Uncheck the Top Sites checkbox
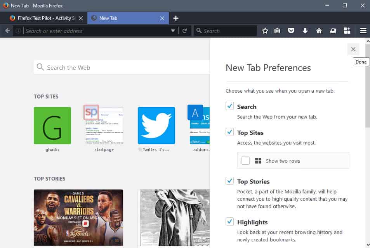The width and height of the screenshot is (370, 248). coord(229,132)
